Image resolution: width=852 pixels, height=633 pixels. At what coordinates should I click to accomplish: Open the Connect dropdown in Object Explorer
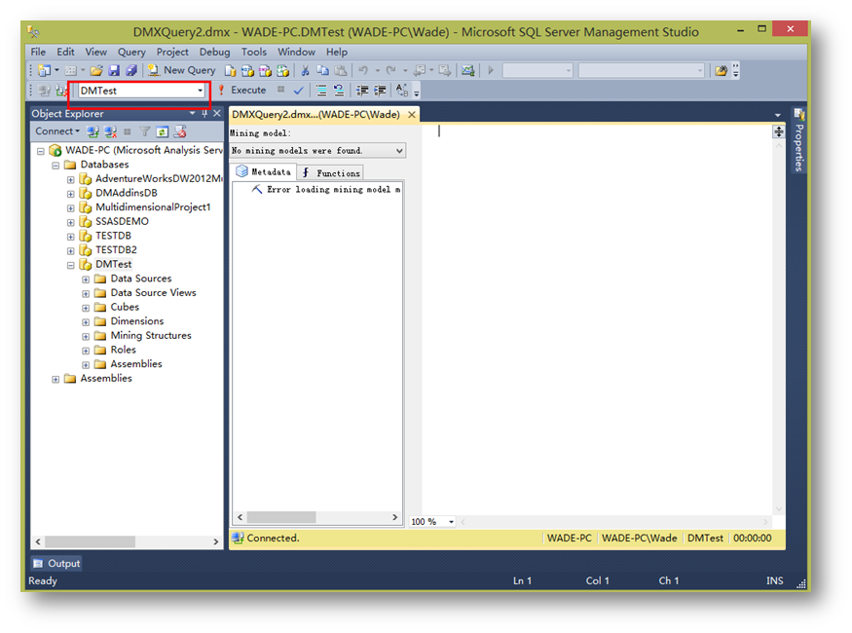pyautogui.click(x=57, y=130)
